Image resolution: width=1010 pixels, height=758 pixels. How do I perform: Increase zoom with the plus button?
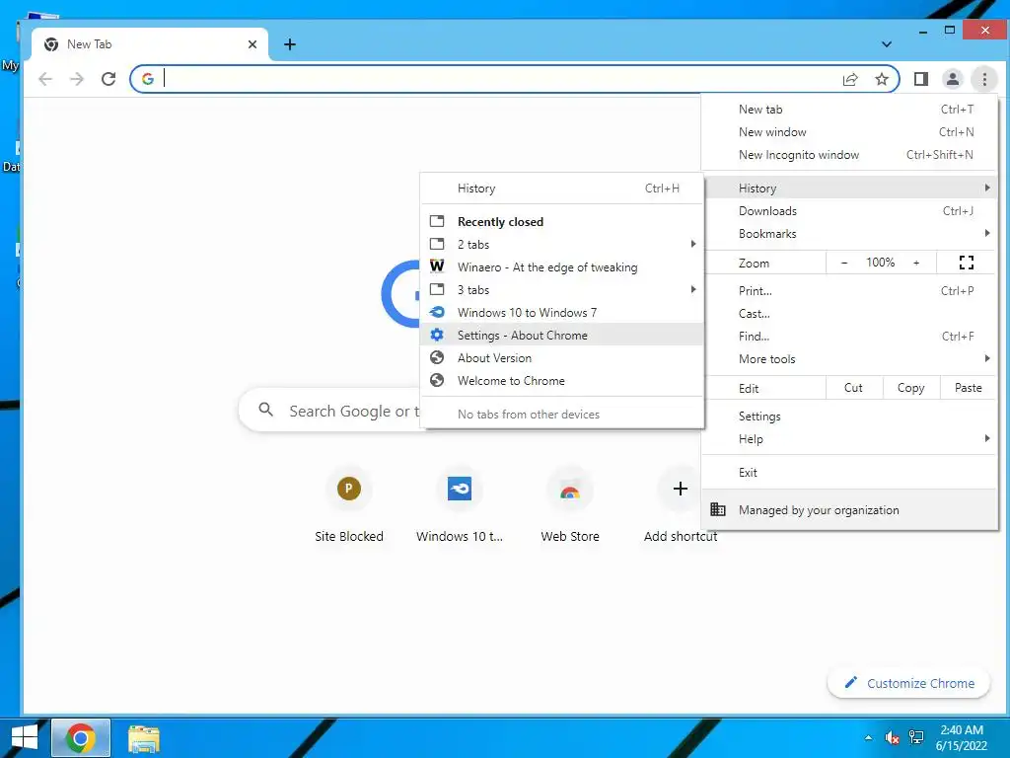[x=916, y=263]
